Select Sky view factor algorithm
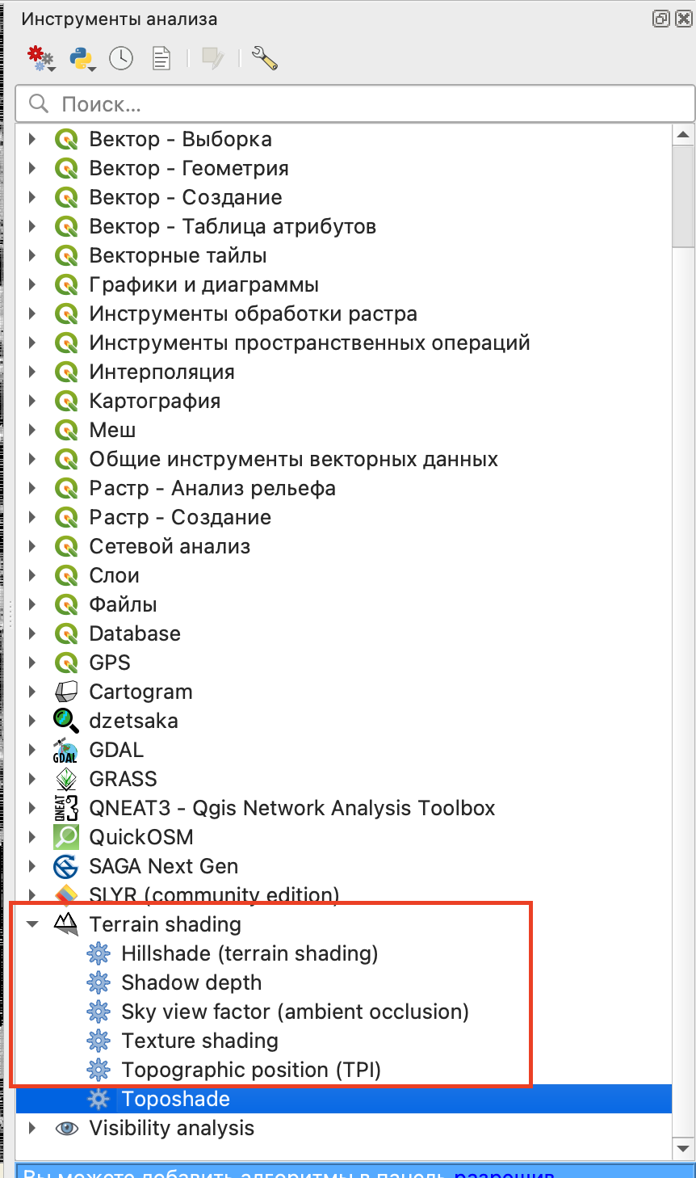 coord(295,1012)
